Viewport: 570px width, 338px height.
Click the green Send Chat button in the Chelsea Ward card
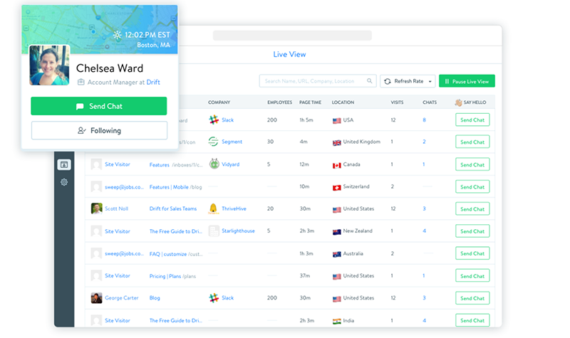(x=98, y=106)
